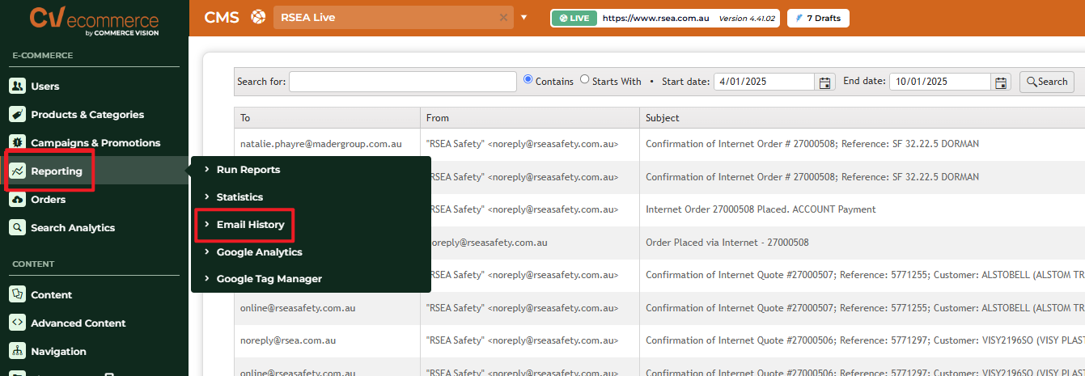This screenshot has height=376, width=1085.
Task: Open the site selector dropdown arrow
Action: point(523,17)
